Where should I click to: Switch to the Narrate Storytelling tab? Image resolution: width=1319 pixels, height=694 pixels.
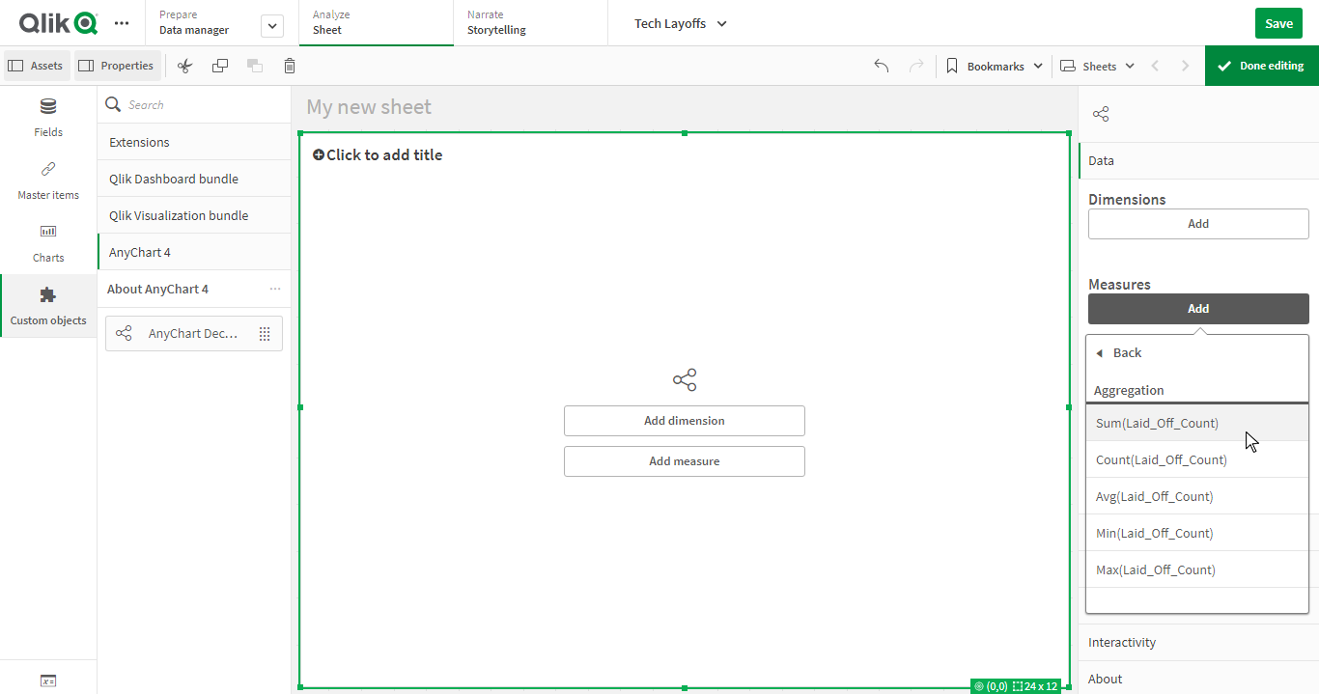click(x=495, y=22)
